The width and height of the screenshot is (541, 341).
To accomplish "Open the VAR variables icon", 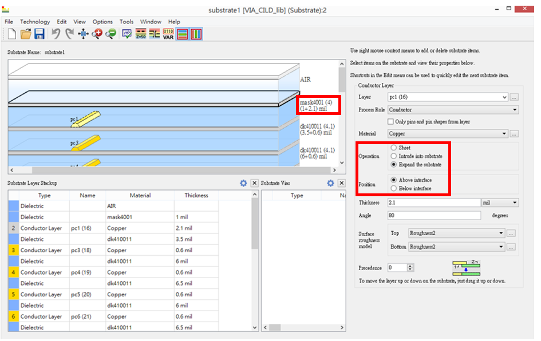I will point(168,34).
